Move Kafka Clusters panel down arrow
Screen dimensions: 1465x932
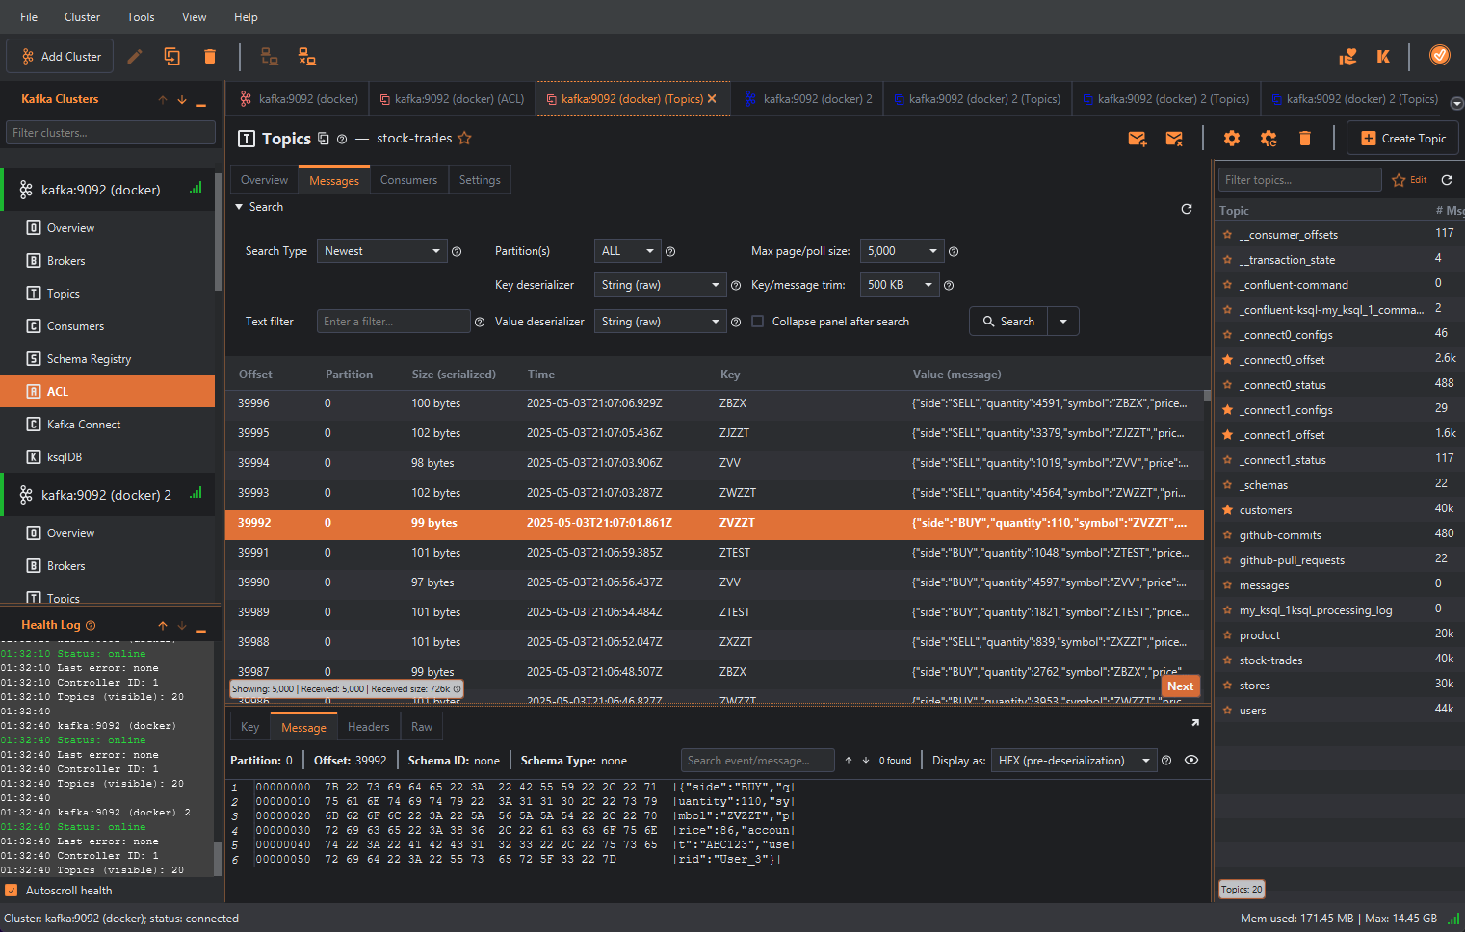(x=182, y=100)
